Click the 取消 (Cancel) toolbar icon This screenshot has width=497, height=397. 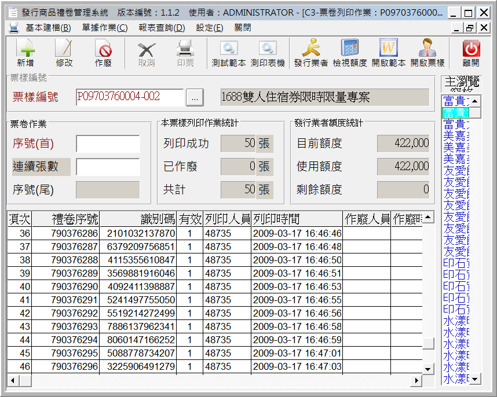tap(147, 53)
